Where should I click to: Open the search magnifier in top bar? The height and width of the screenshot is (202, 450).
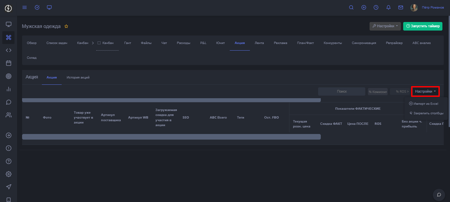tap(351, 8)
